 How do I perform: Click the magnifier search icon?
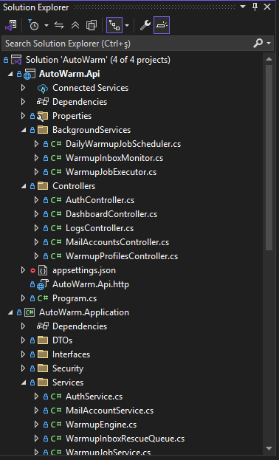click(x=258, y=44)
